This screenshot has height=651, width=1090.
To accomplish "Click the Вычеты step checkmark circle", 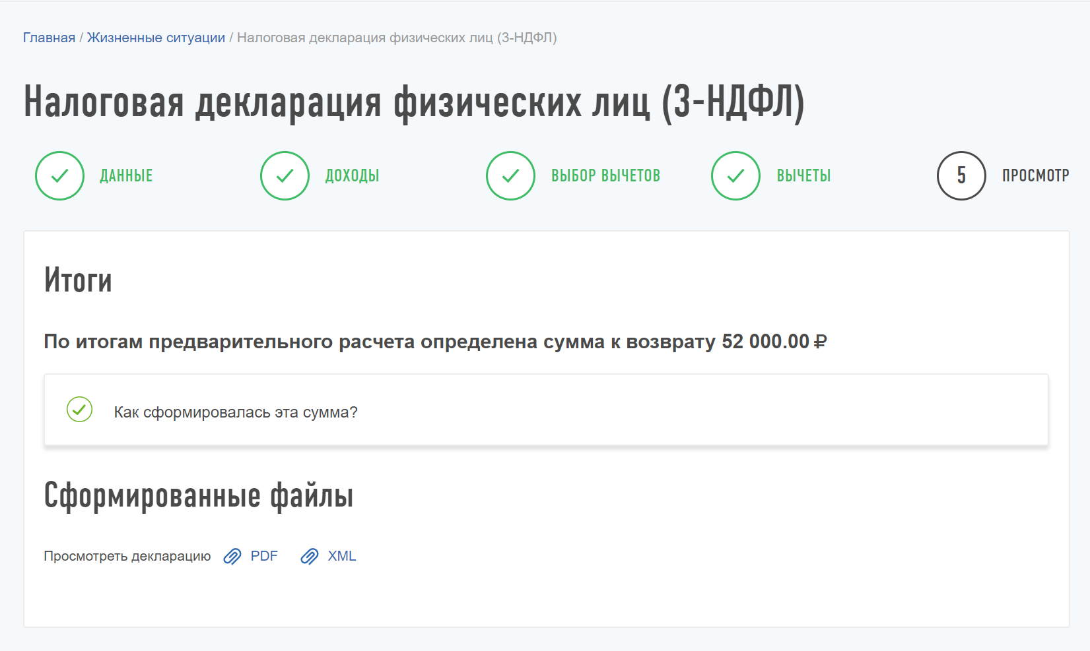I will coord(735,175).
